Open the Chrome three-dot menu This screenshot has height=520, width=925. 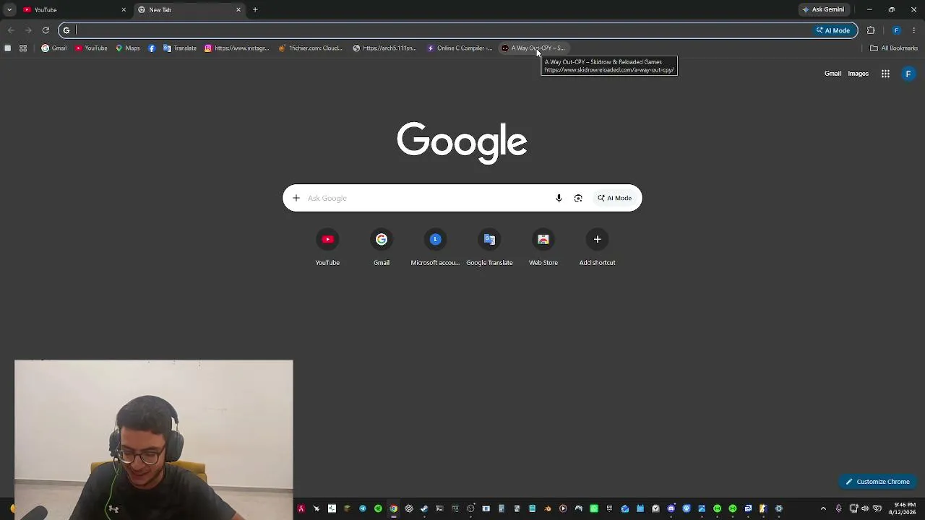[x=914, y=30]
